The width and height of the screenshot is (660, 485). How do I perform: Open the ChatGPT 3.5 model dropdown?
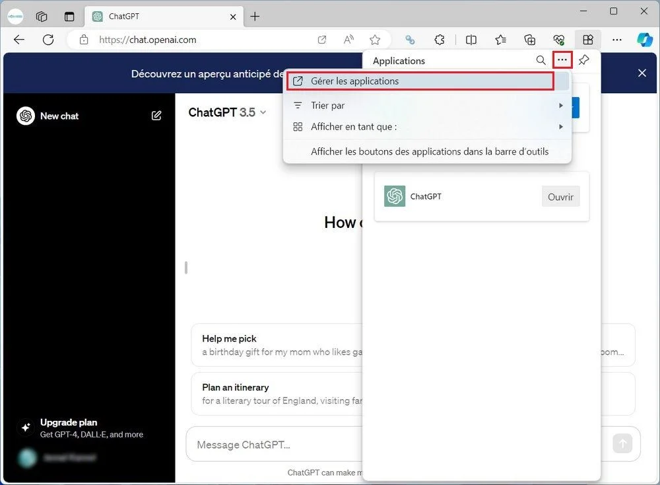(x=227, y=112)
